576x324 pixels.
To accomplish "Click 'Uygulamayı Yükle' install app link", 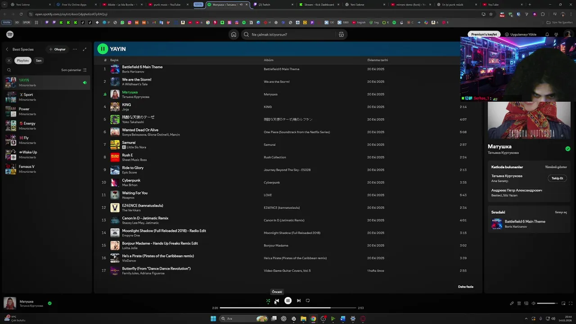I will 521,35.
